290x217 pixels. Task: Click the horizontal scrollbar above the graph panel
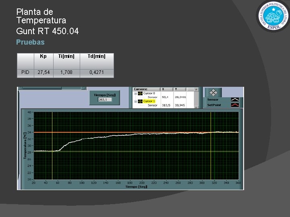(52, 88)
